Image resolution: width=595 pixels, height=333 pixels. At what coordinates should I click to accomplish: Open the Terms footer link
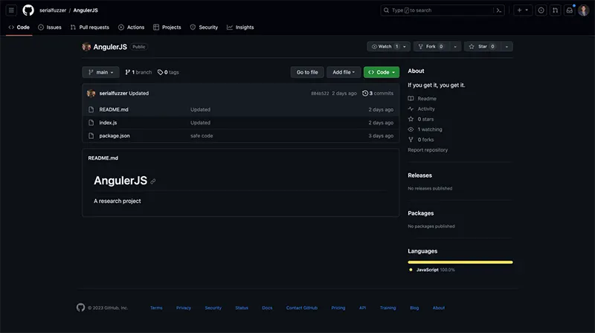click(156, 308)
